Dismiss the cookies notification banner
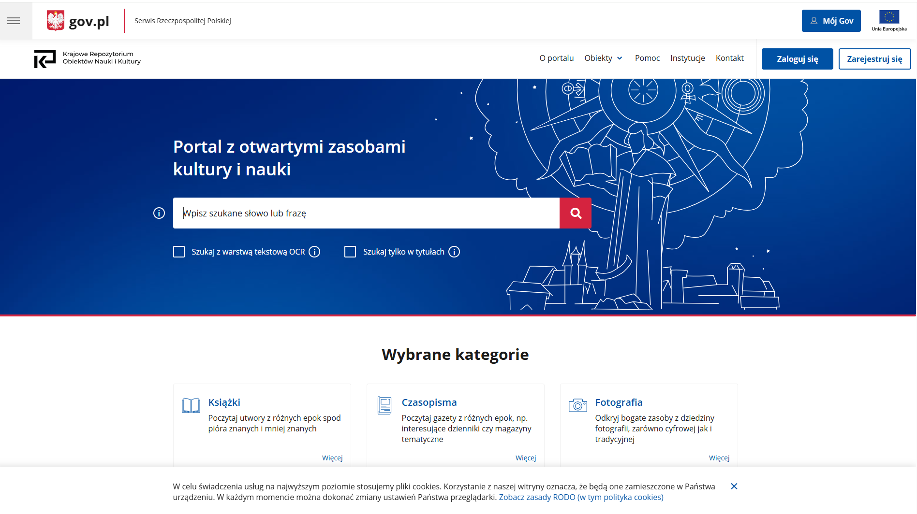This screenshot has width=917, height=514. [735, 486]
